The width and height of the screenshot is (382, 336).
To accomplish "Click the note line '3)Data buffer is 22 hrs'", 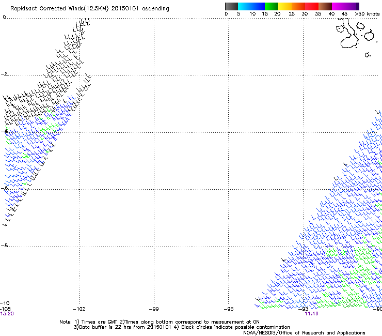I will [x=182, y=327].
